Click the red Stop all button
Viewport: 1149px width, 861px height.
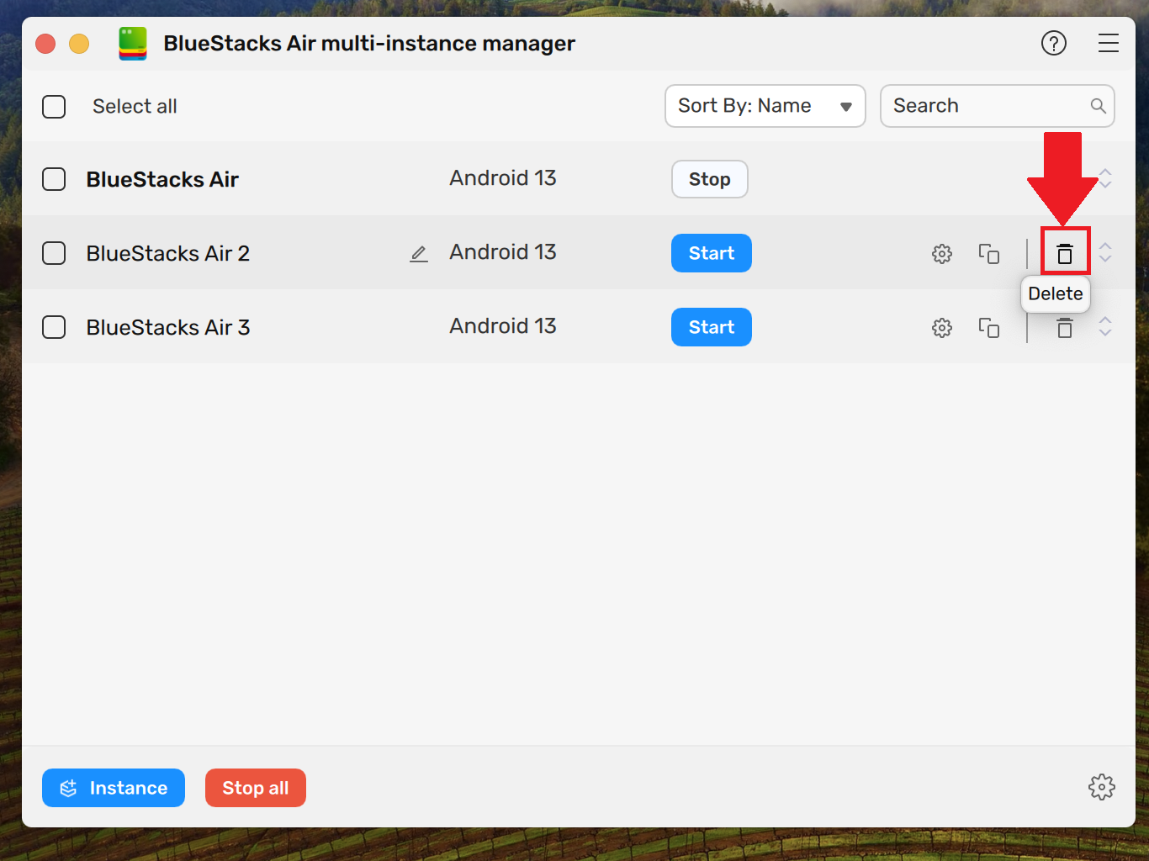click(256, 788)
